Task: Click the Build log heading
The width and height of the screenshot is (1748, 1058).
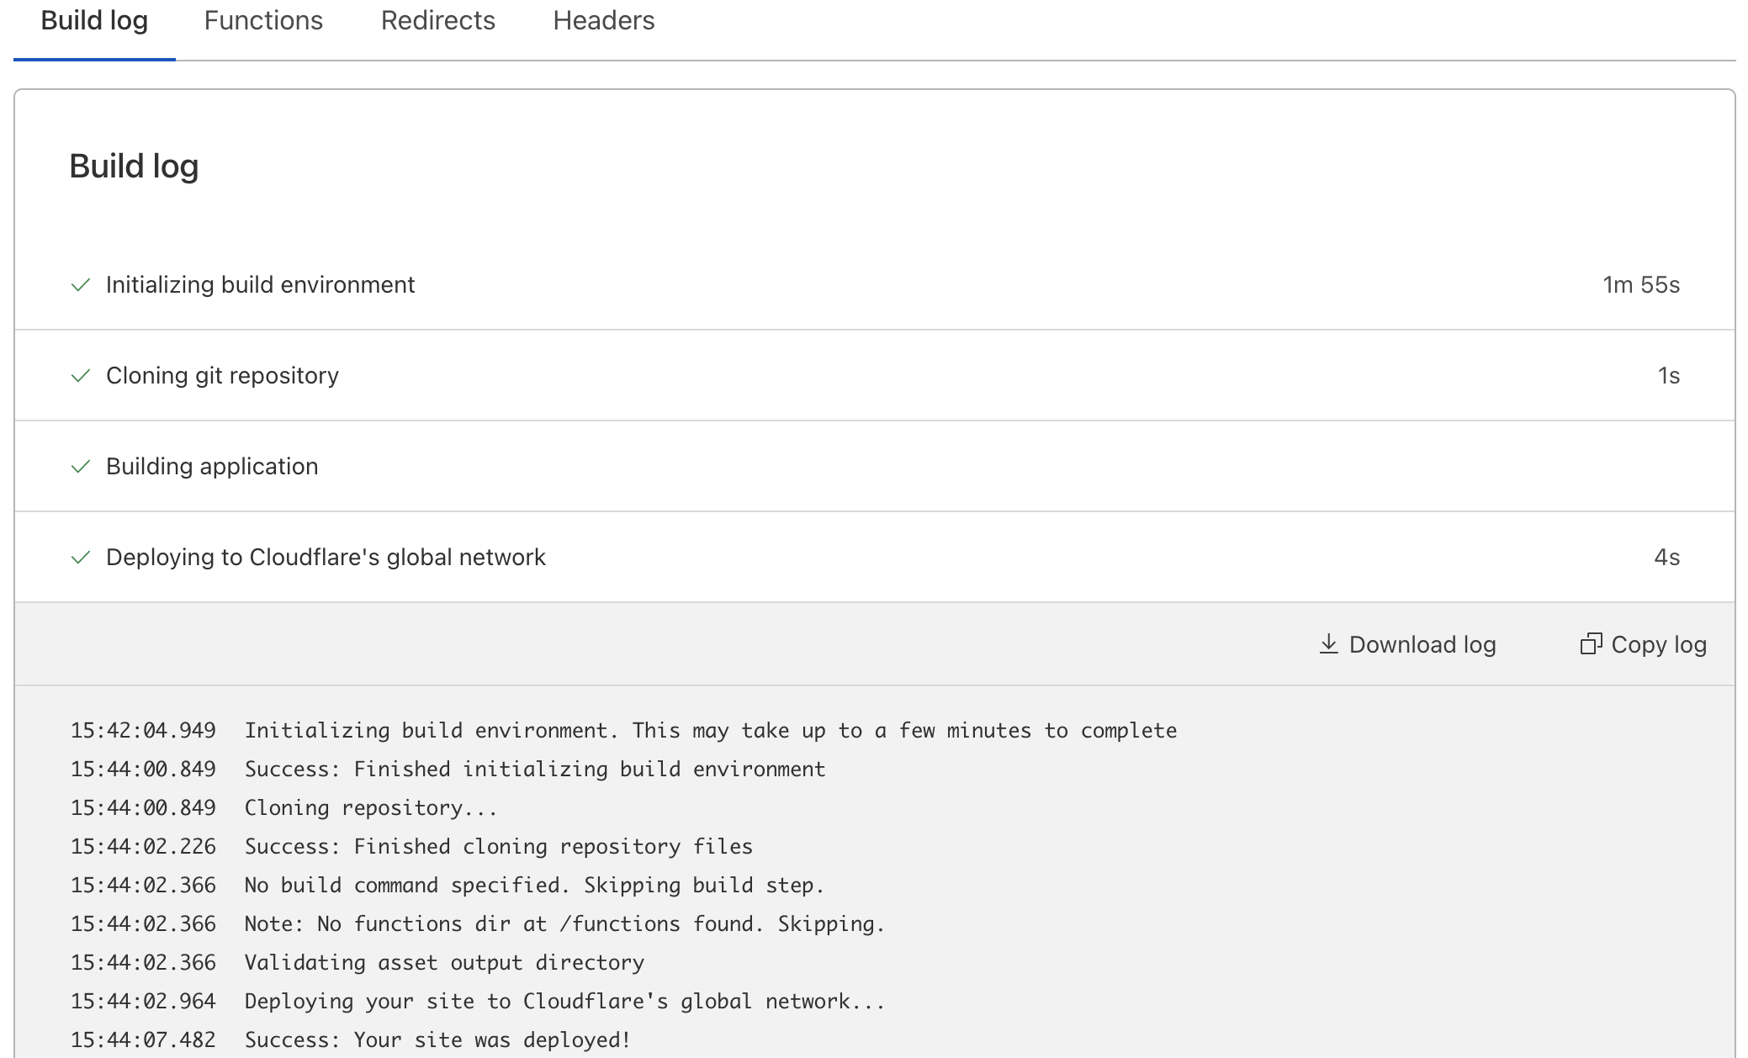Action: click(x=134, y=166)
